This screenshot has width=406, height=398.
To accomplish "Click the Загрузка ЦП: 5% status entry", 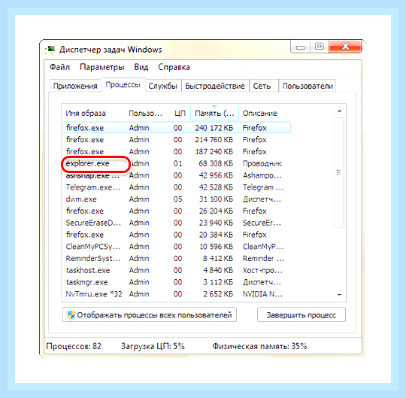I will [153, 346].
